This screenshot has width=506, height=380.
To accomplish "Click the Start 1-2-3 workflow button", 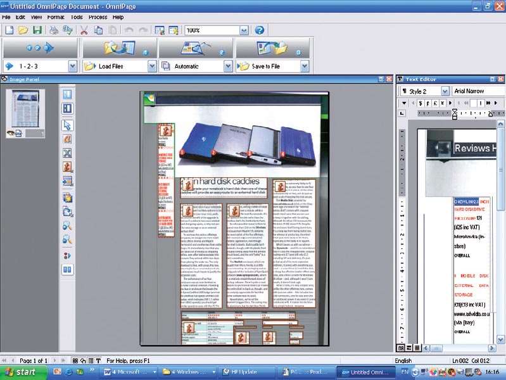I will [41, 48].
